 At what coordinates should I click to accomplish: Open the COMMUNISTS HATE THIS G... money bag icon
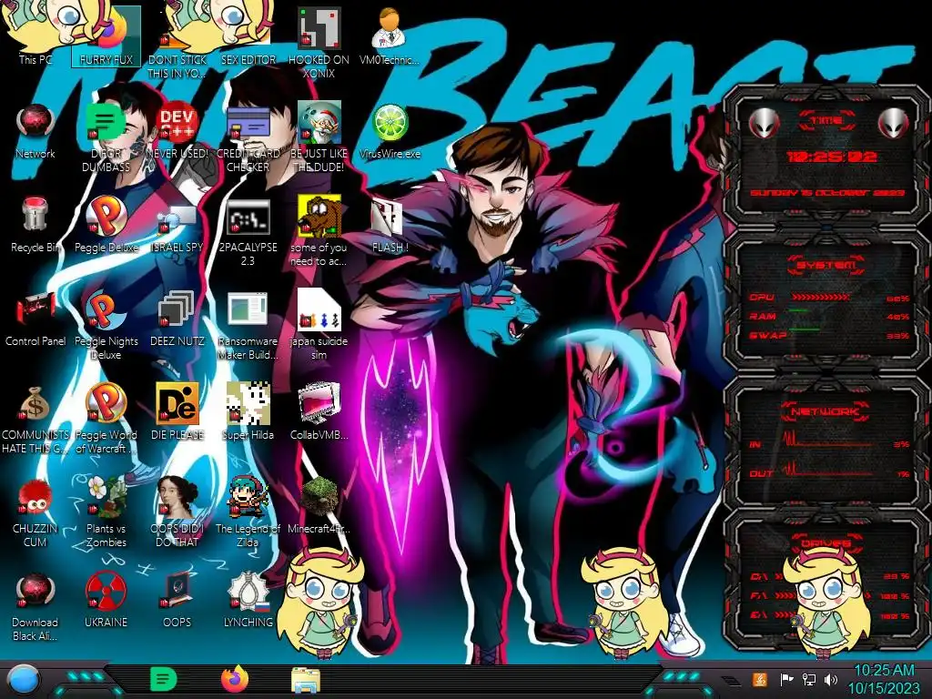(x=35, y=419)
